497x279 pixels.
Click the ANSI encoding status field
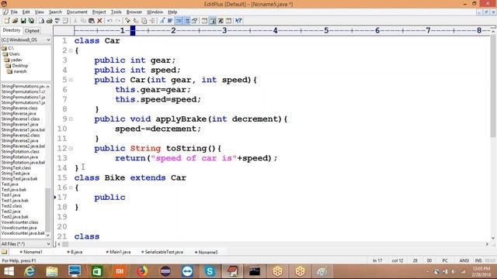tap(464, 260)
